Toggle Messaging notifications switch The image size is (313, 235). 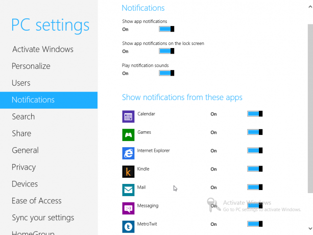(x=255, y=206)
